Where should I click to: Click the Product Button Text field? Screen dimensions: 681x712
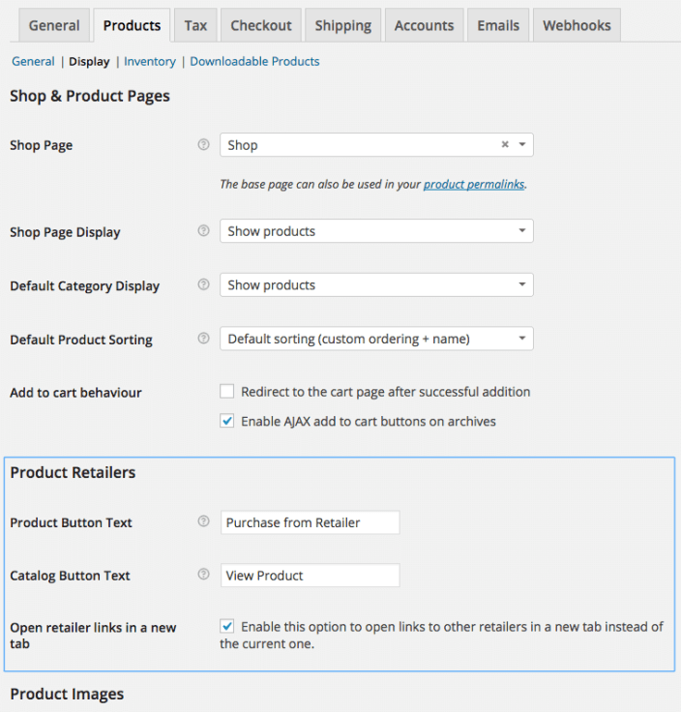310,522
